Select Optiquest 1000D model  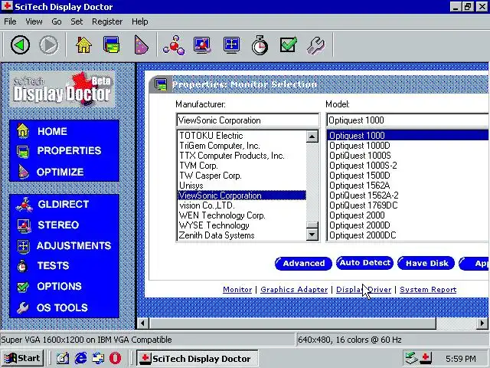click(408, 146)
